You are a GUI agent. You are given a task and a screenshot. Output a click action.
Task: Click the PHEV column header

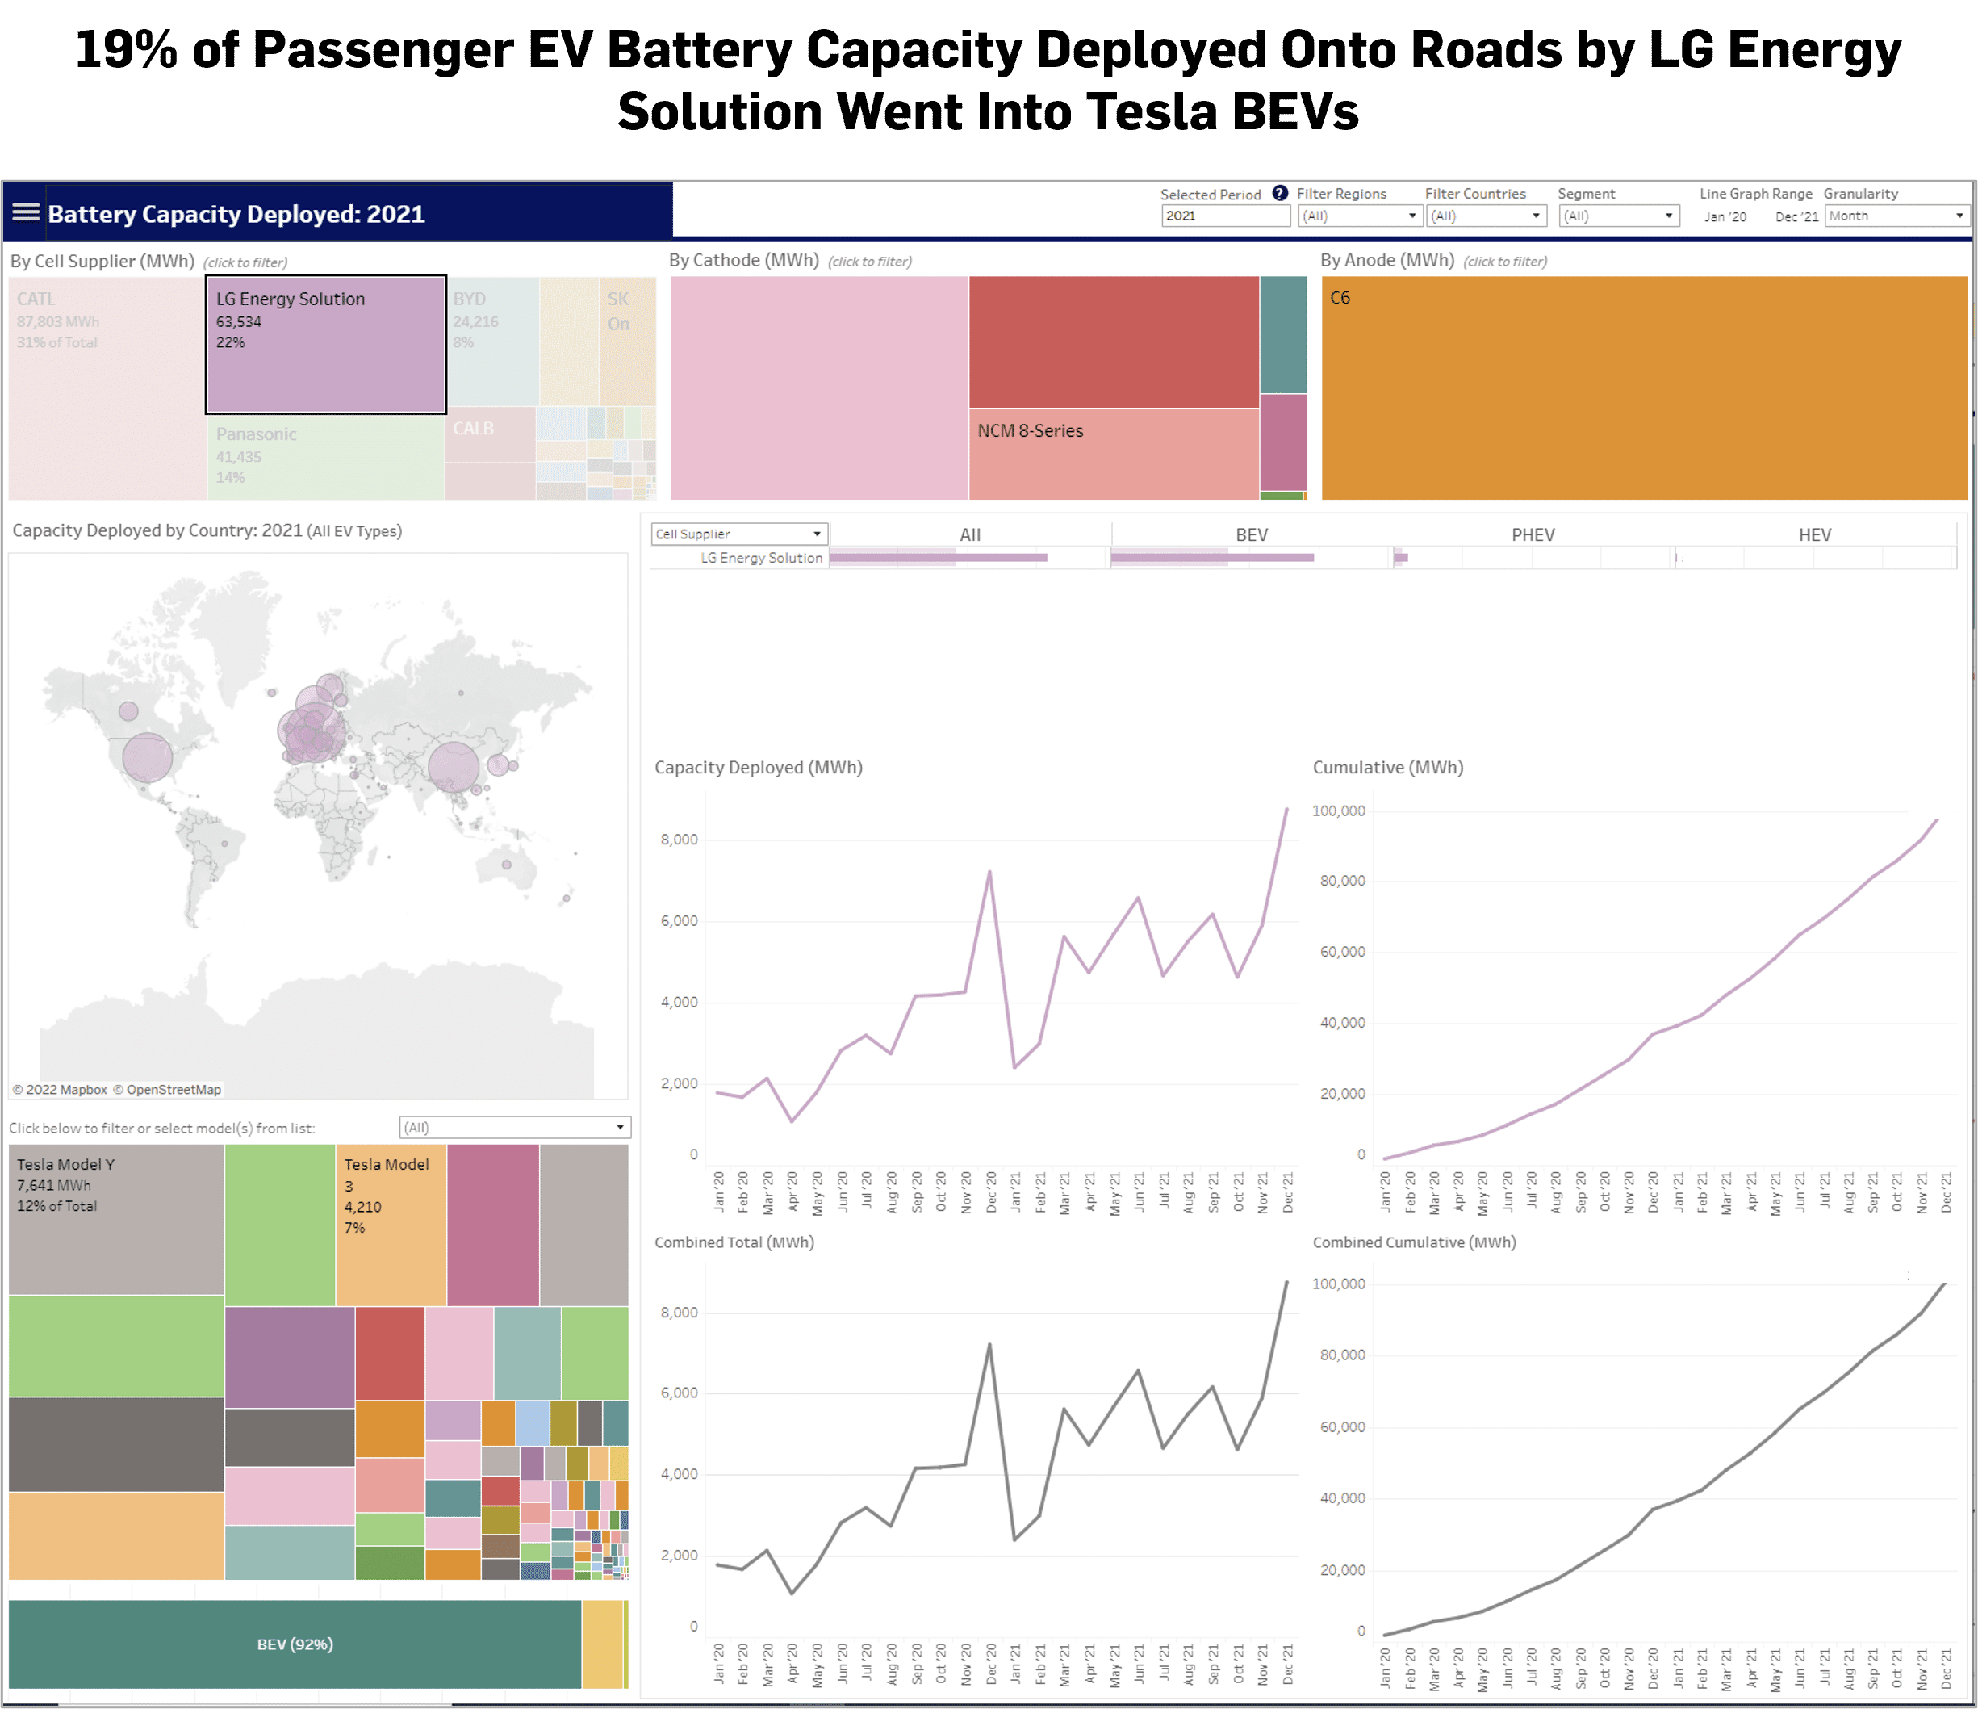click(x=1533, y=534)
